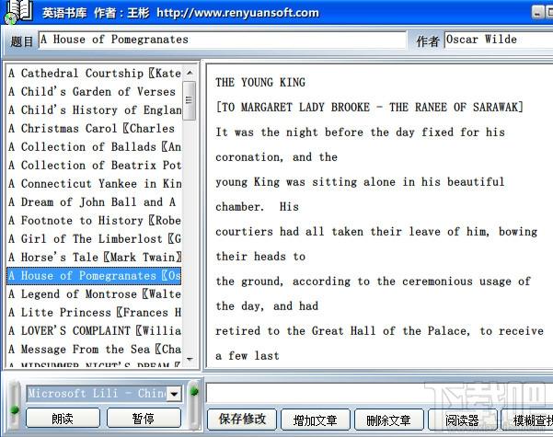Click the line 'retired to the Great Hall'
The image size is (553, 437).
tap(379, 331)
